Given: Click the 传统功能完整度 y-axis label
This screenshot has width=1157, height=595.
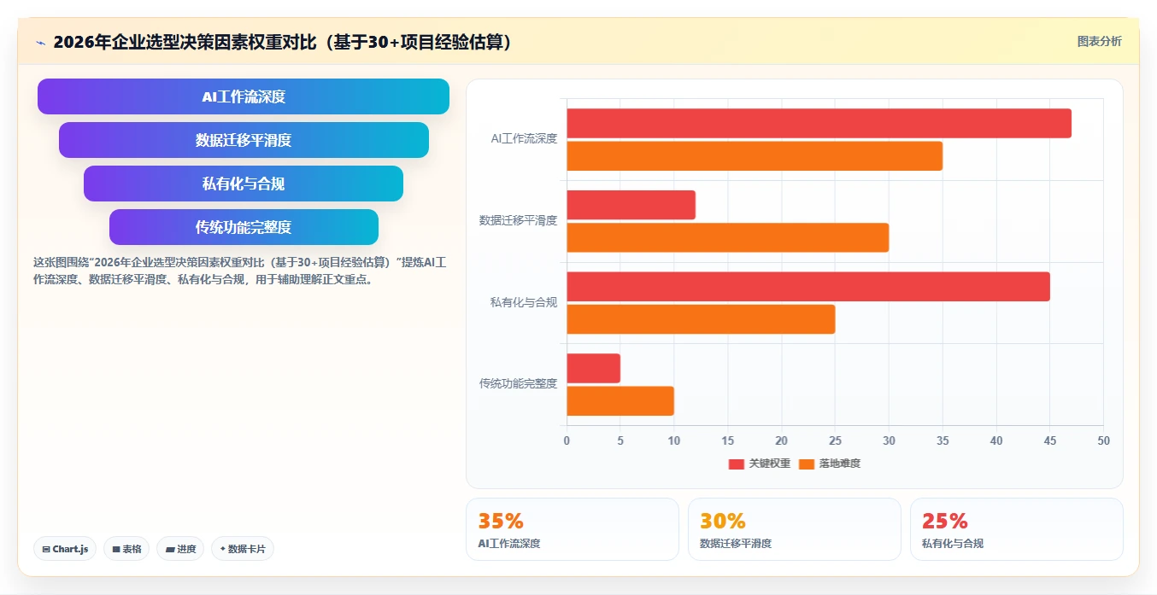Looking at the screenshot, I should point(518,383).
